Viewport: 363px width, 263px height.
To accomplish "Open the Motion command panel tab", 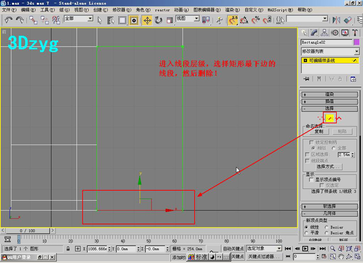I will click(334, 33).
